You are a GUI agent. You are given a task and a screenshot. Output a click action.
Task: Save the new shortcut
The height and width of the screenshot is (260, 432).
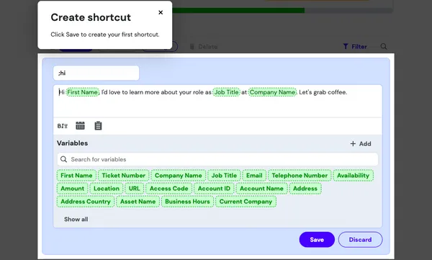click(x=317, y=240)
